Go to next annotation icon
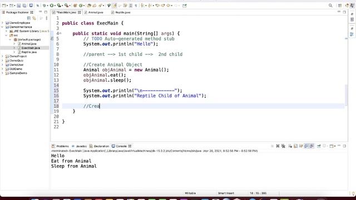 [x=143, y=6]
